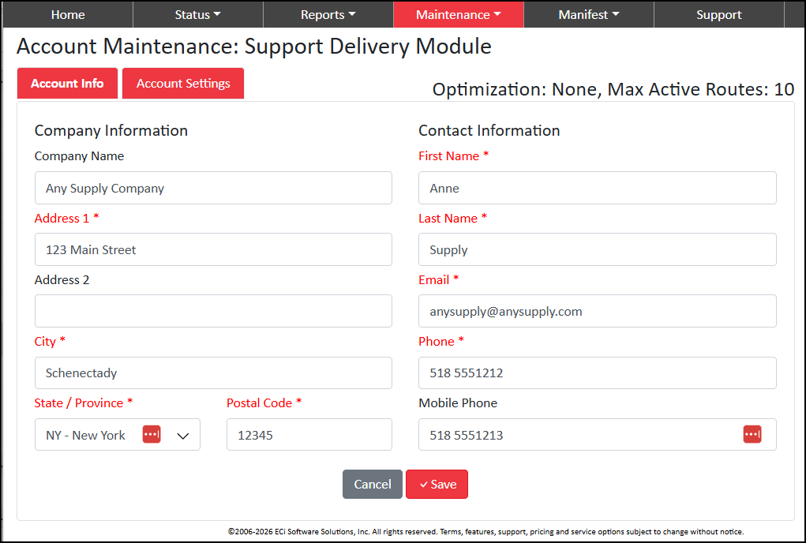Open the Reports dropdown menu
This screenshot has height=543, width=806.
click(328, 14)
